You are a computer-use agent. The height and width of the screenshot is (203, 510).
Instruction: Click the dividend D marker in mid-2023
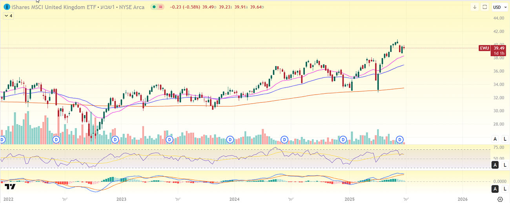[170, 139]
